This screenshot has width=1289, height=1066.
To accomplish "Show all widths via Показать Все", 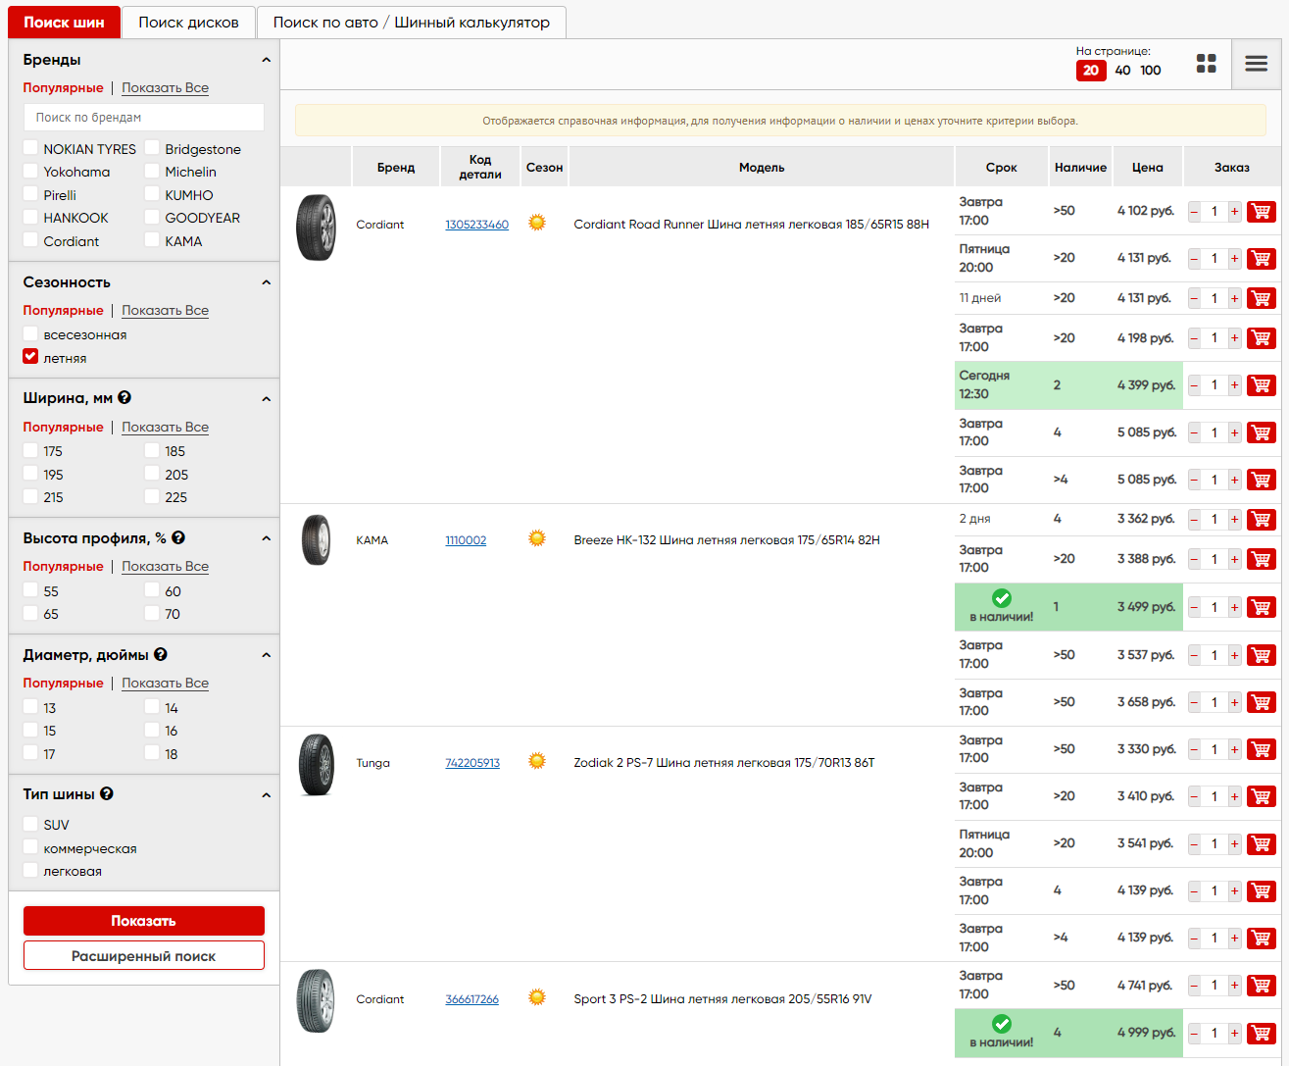I will (x=165, y=427).
